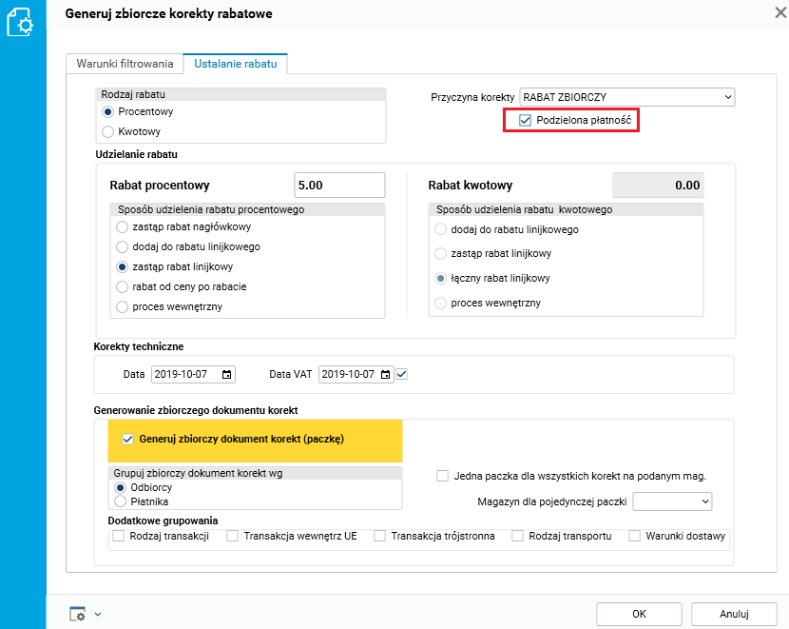Toggle the checkbox next to Data VAT
The height and width of the screenshot is (629, 789).
[x=401, y=375]
